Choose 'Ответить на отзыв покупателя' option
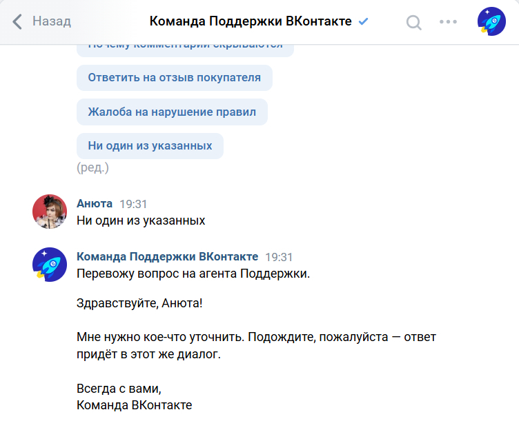 [x=174, y=77]
